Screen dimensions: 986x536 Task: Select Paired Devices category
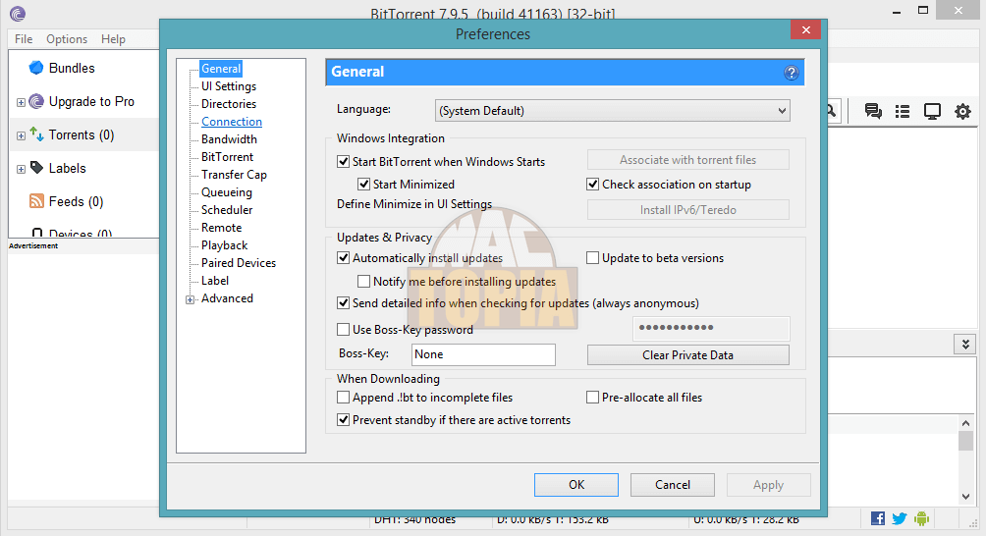point(239,263)
